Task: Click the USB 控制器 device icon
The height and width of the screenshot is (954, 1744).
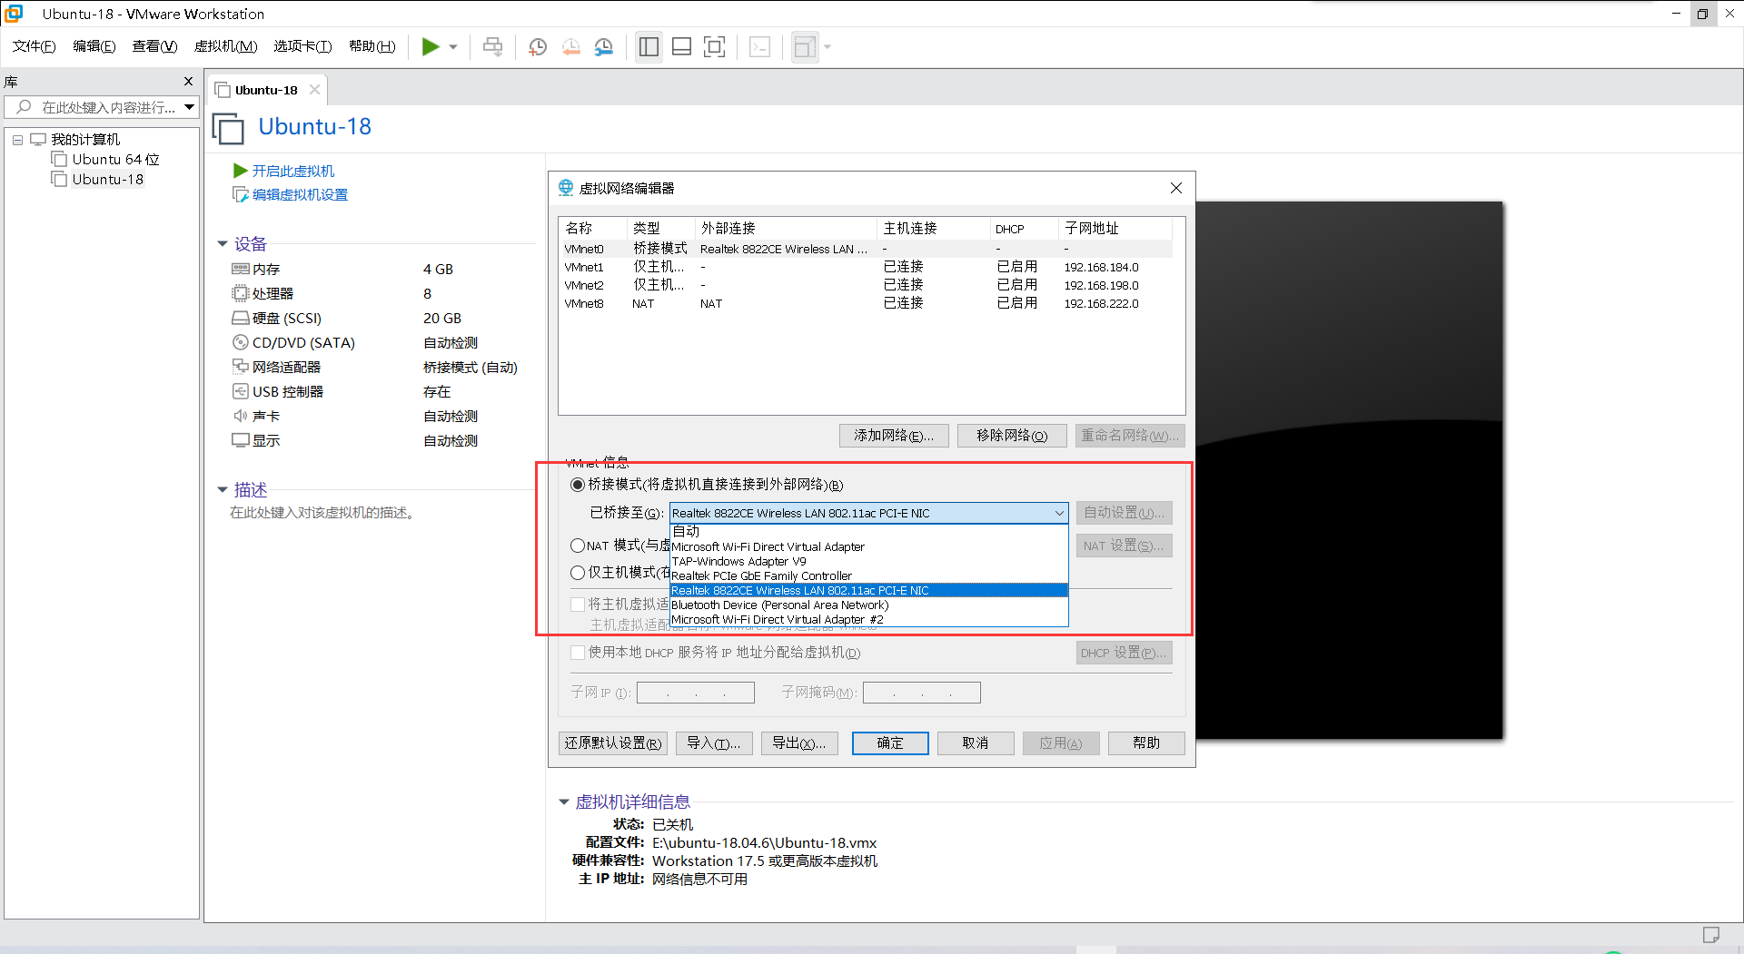Action: coord(241,391)
